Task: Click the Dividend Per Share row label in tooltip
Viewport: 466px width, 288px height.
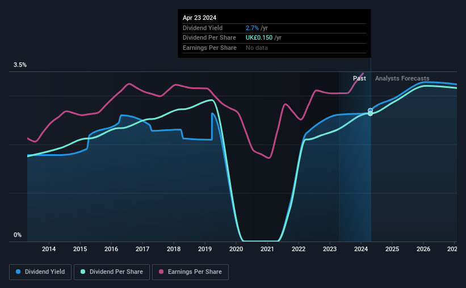Action: click(x=209, y=38)
